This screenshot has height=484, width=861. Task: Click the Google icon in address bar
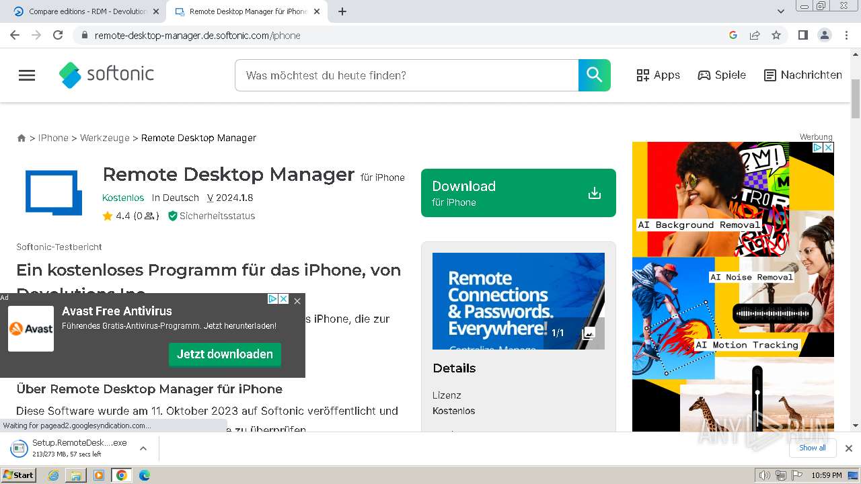(733, 35)
